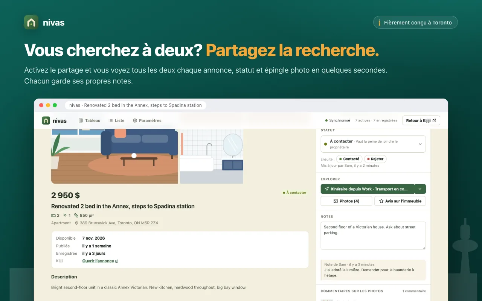Click the location pin icon beside the address
Image resolution: width=482 pixels, height=301 pixels.
coord(76,223)
